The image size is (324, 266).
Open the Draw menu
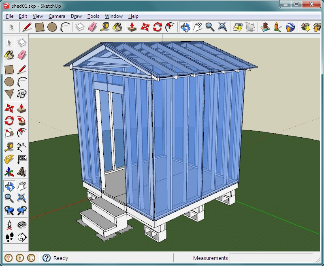76,16
